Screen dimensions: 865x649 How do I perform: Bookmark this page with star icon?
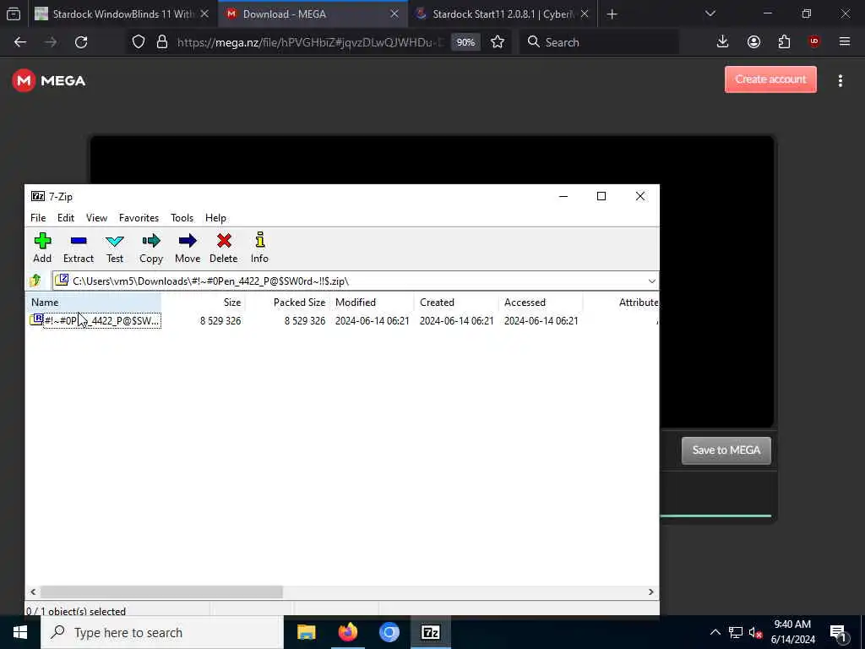coord(498,42)
